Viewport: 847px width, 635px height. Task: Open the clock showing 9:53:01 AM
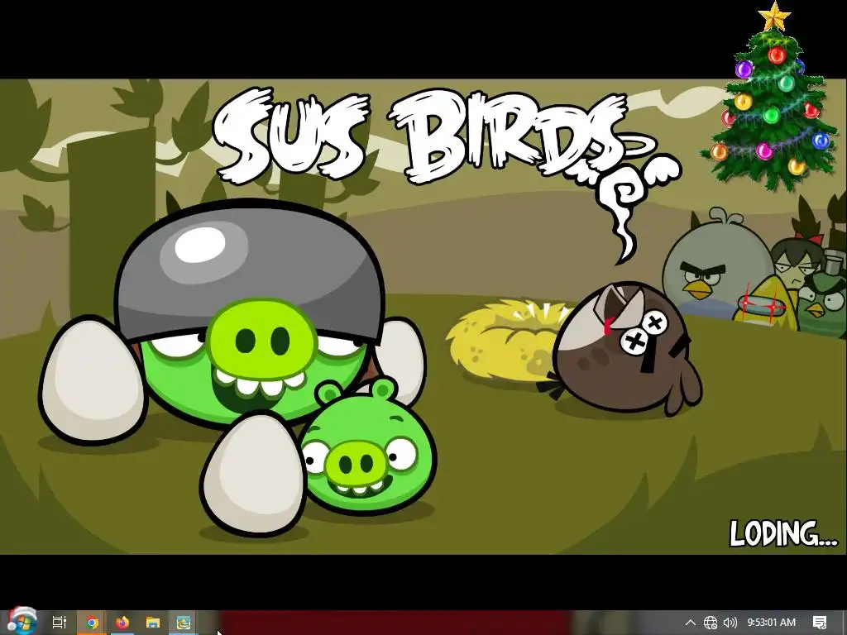[772, 623]
